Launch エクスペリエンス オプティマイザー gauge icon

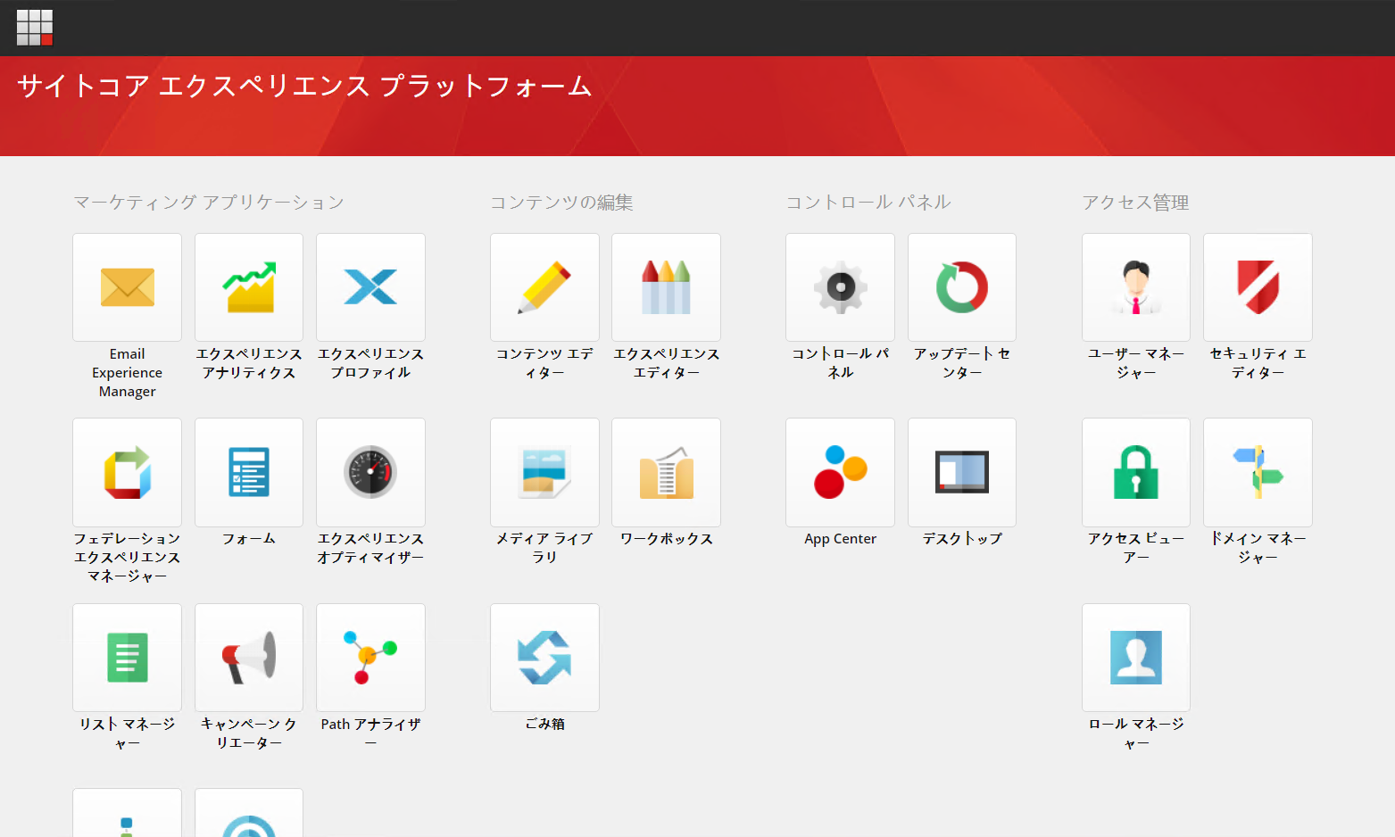(370, 472)
